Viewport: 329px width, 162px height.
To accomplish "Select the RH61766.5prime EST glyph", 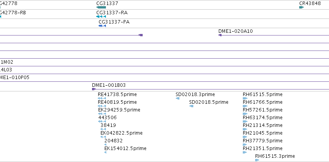I will (x=245, y=106).
